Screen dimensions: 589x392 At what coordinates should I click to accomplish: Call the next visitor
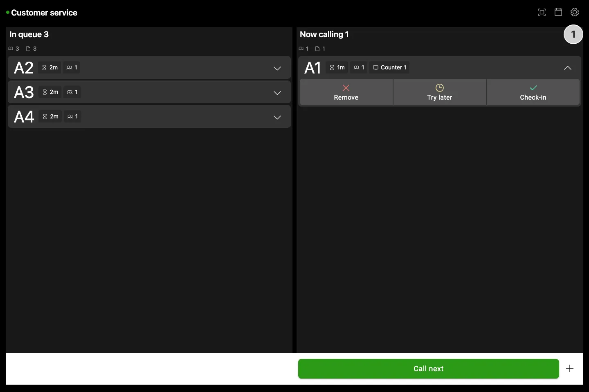click(x=428, y=369)
